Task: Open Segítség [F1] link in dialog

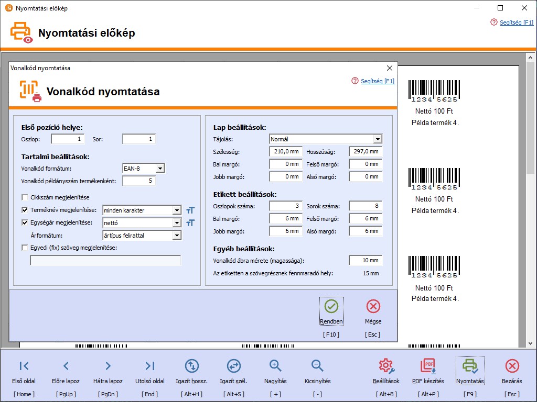Action: point(377,81)
